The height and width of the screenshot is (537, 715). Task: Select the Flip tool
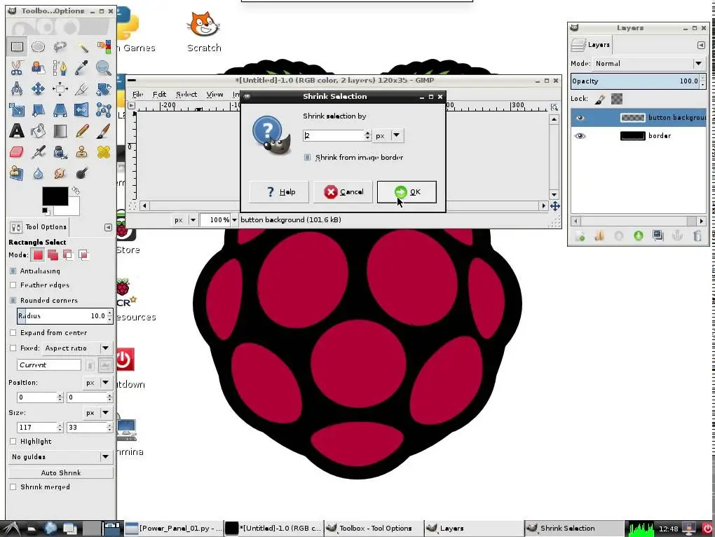pos(82,109)
